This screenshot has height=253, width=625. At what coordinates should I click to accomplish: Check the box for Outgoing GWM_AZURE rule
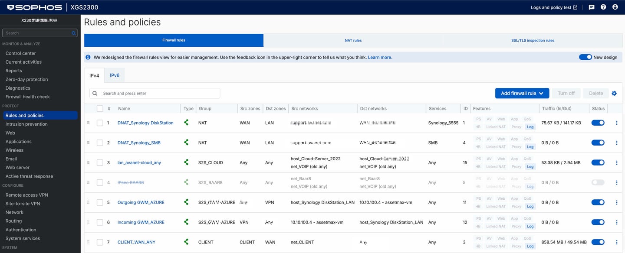(x=100, y=203)
